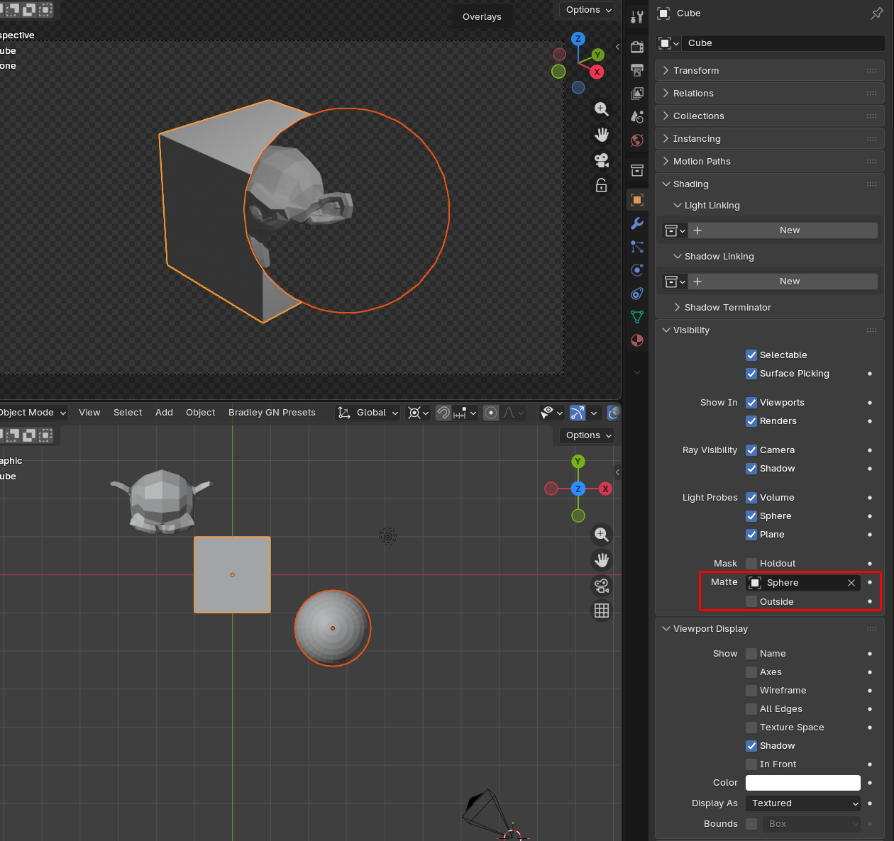Open the Global transform orientation dropdown
Screen dimensions: 894x841
tap(368, 413)
